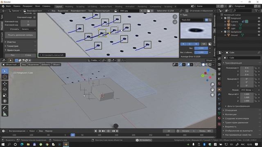Toggle camera view icon in 3D viewport
Viewport: 262px width, 147px height.
tap(212, 95)
